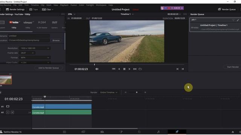The image size is (241, 135).
Task: Go to the in point (mark in) icon
Action: coord(183,69)
